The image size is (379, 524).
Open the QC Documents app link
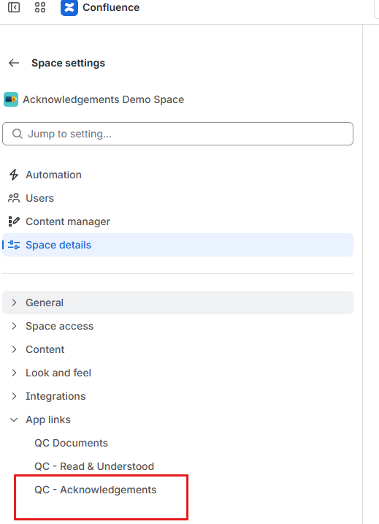pyautogui.click(x=71, y=443)
